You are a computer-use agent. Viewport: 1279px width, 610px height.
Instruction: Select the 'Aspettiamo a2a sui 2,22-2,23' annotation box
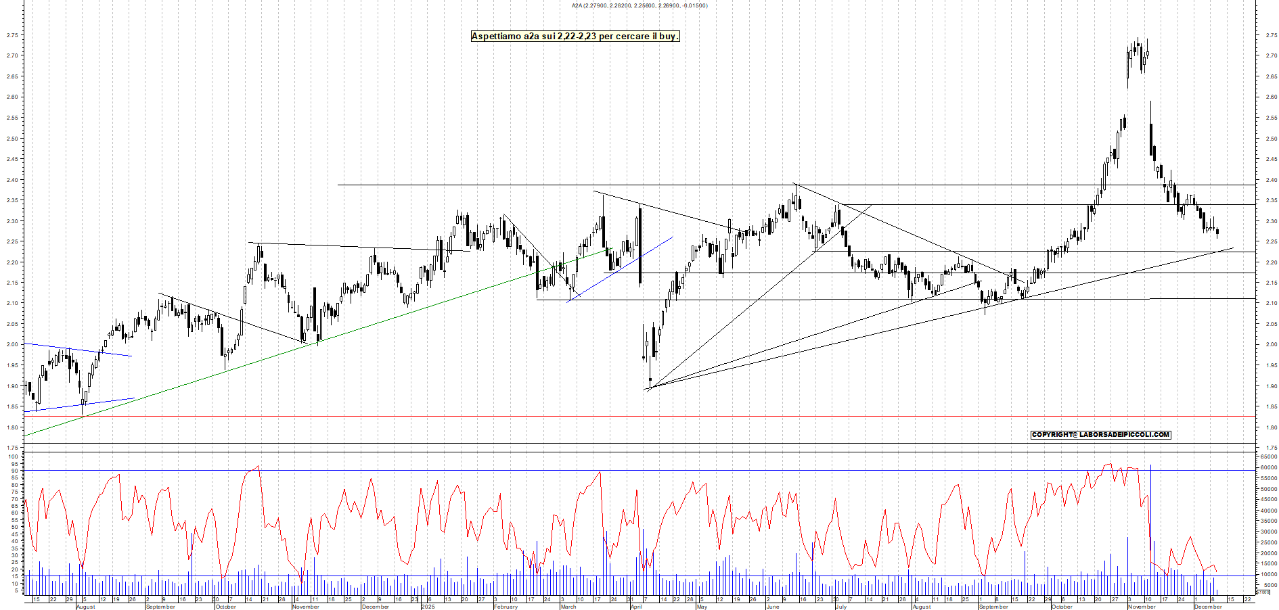point(574,37)
